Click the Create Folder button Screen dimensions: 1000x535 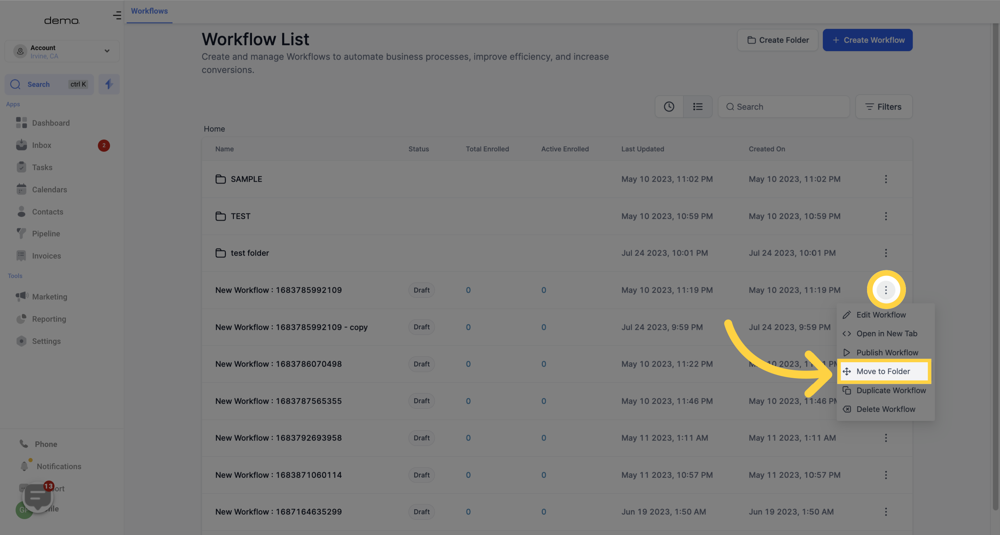point(778,40)
